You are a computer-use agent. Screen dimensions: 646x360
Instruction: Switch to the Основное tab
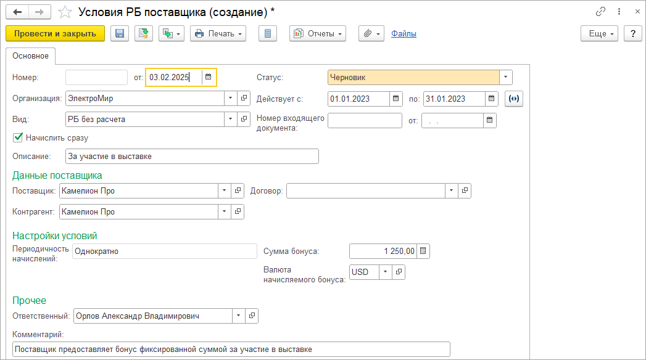pos(31,56)
